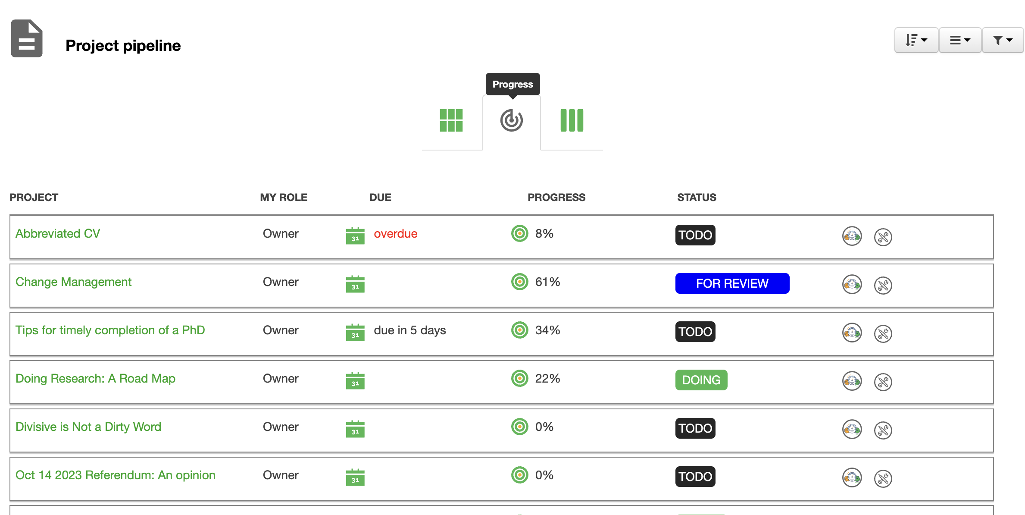Click progress target icon for Oct 14 Referendum
The width and height of the screenshot is (1025, 515).
click(x=520, y=475)
